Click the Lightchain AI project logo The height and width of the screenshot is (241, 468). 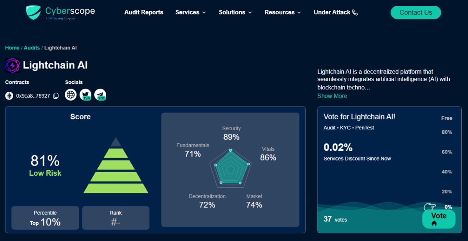pos(12,65)
